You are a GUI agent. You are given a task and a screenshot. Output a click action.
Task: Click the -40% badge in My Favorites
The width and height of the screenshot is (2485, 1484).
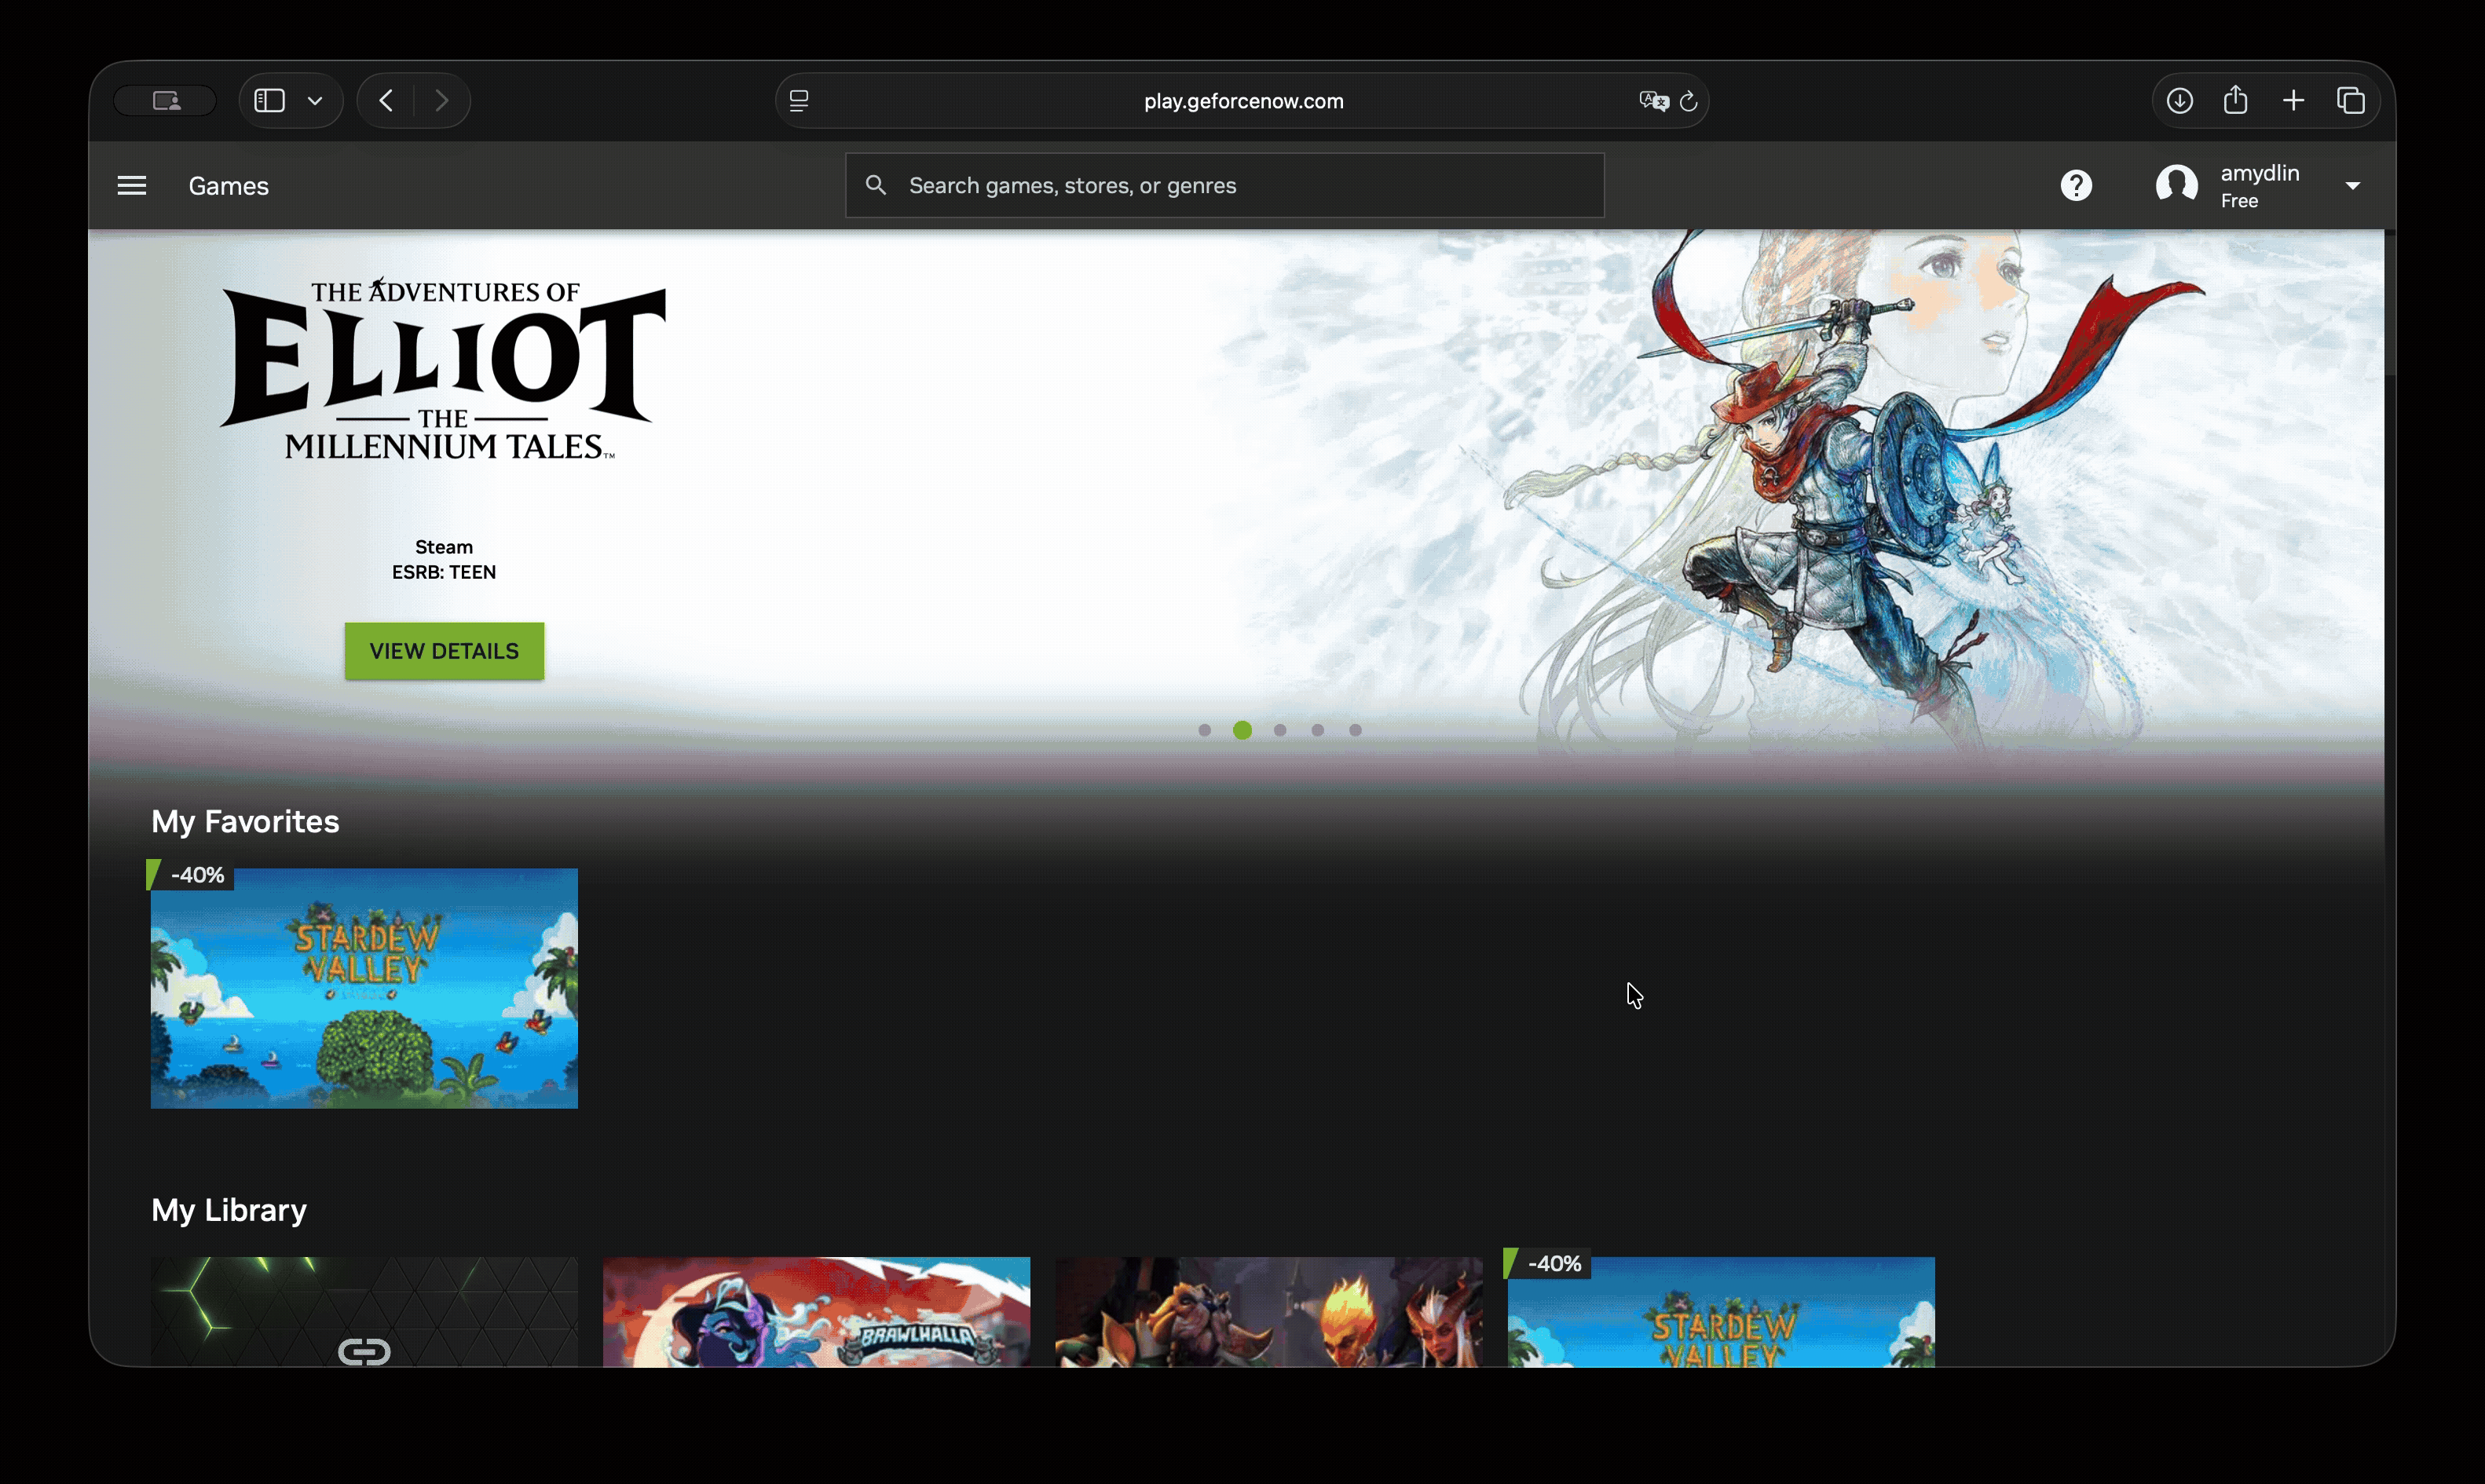point(190,875)
